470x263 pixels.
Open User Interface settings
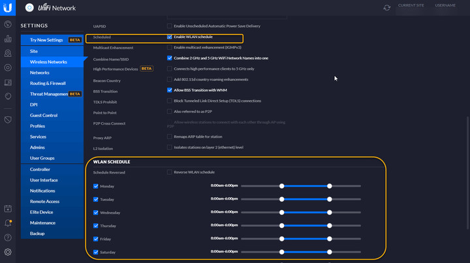[x=52, y=180]
